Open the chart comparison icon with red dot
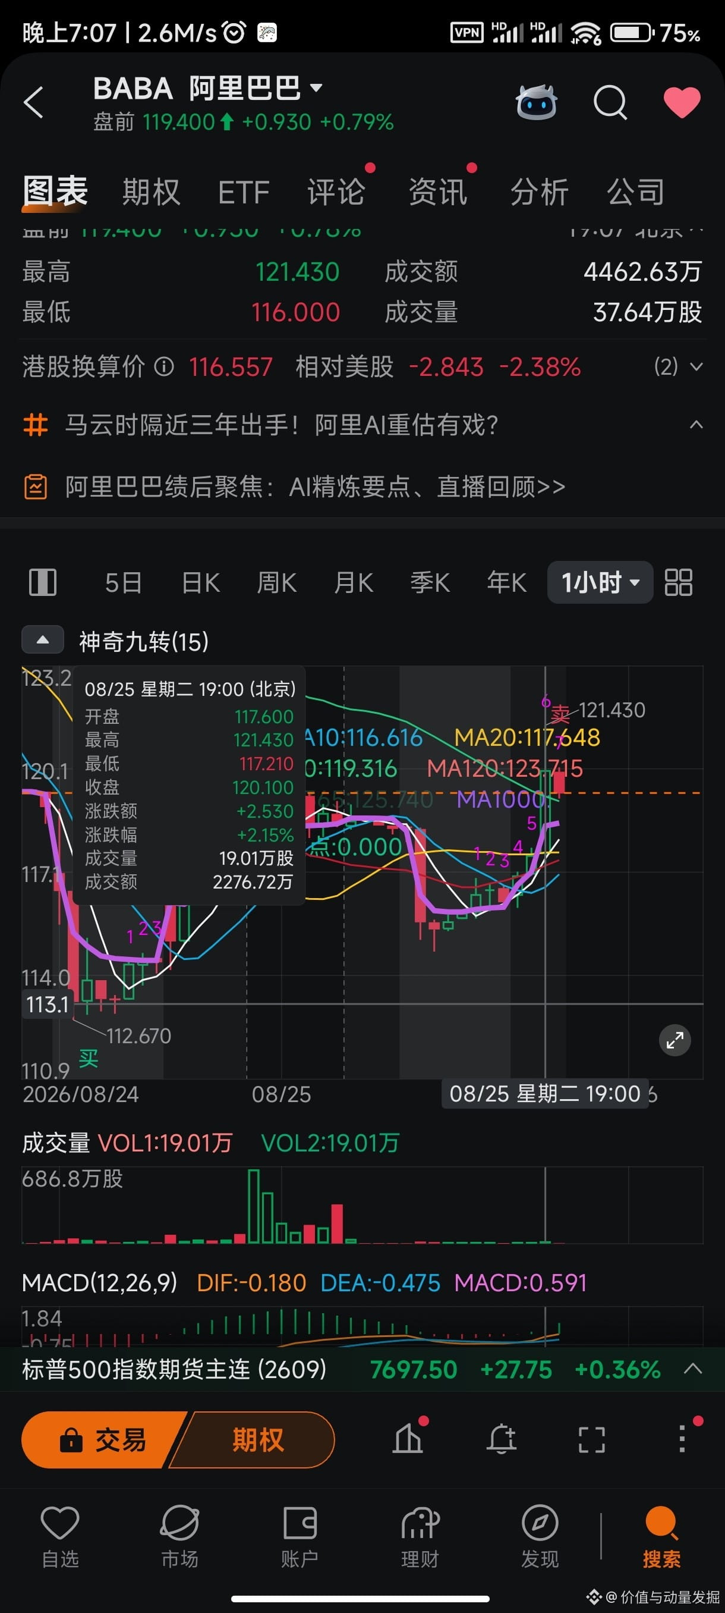The width and height of the screenshot is (725, 1613). 408,1439
